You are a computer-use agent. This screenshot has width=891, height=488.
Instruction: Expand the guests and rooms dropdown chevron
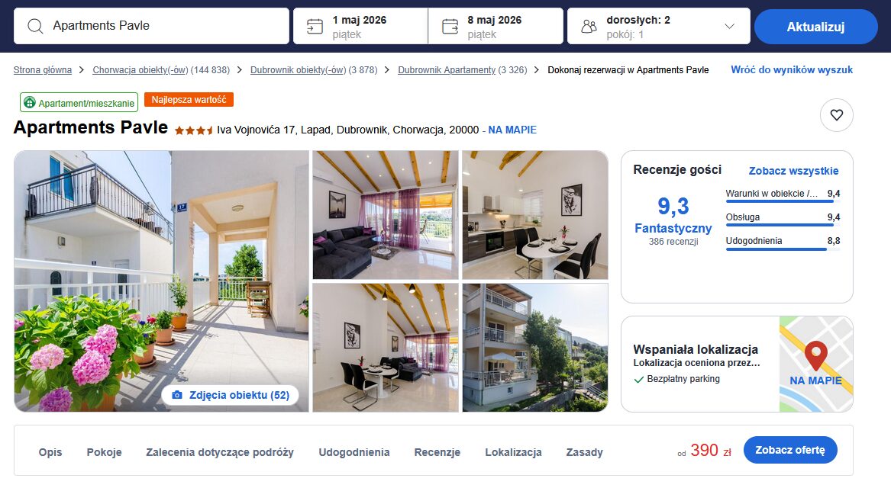point(730,26)
